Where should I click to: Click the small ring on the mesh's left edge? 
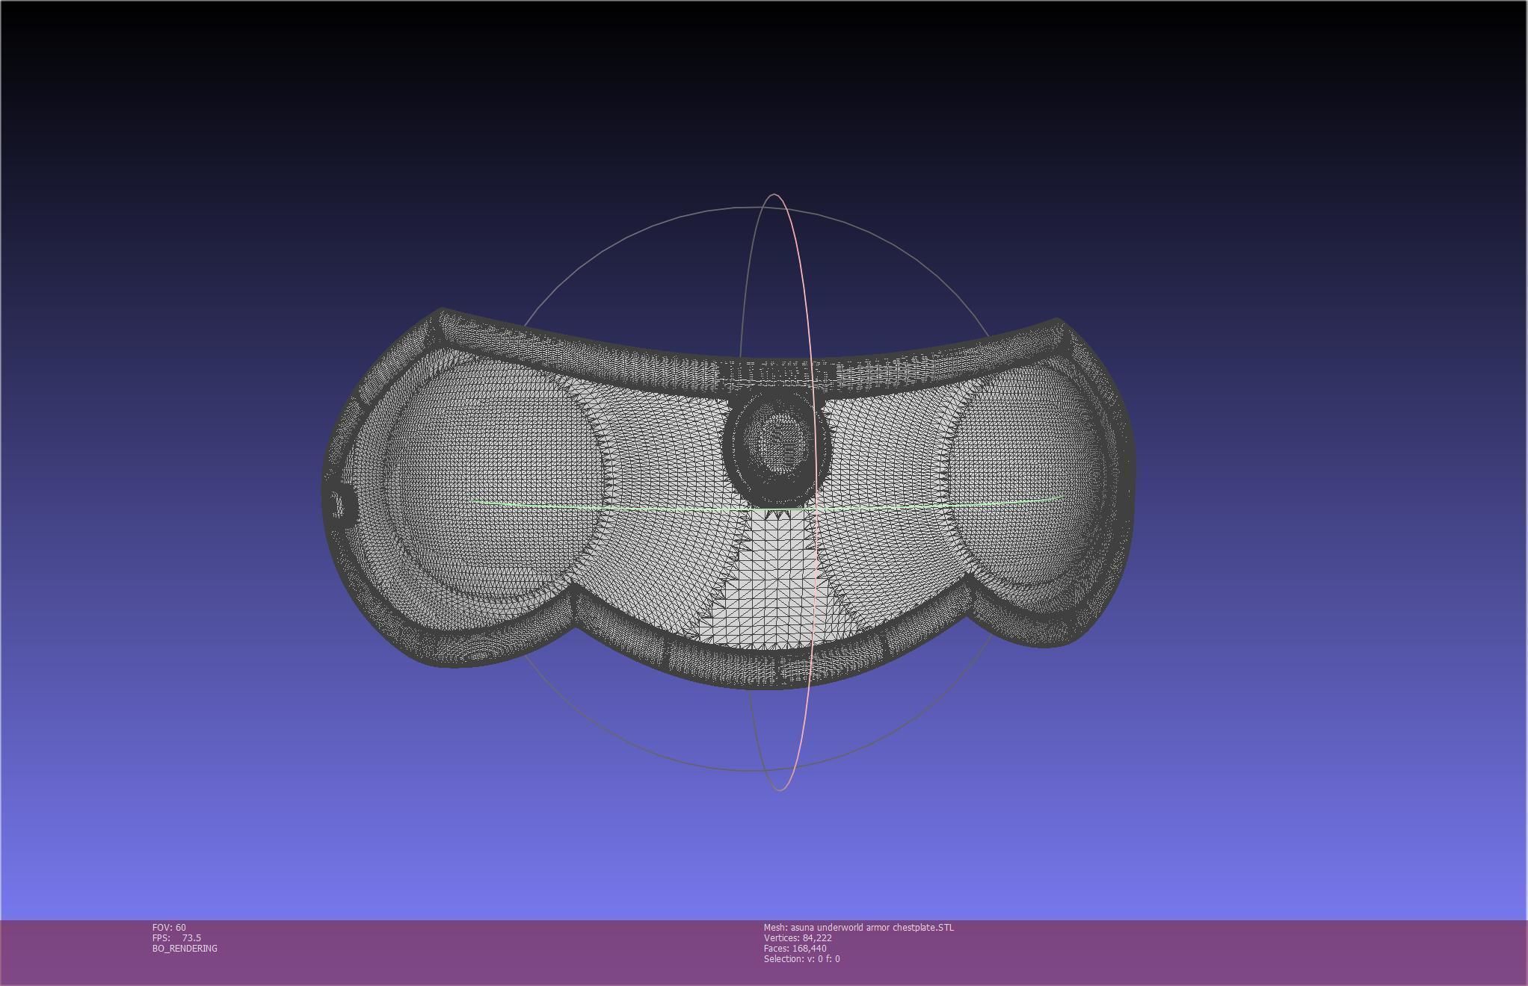(339, 505)
